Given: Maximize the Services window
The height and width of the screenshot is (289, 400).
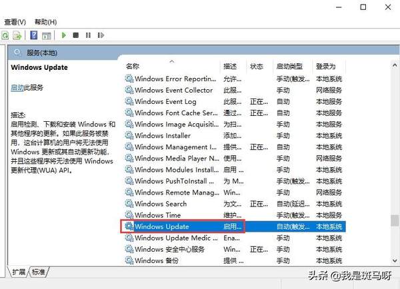Looking at the screenshot, I should pyautogui.click(x=363, y=7).
